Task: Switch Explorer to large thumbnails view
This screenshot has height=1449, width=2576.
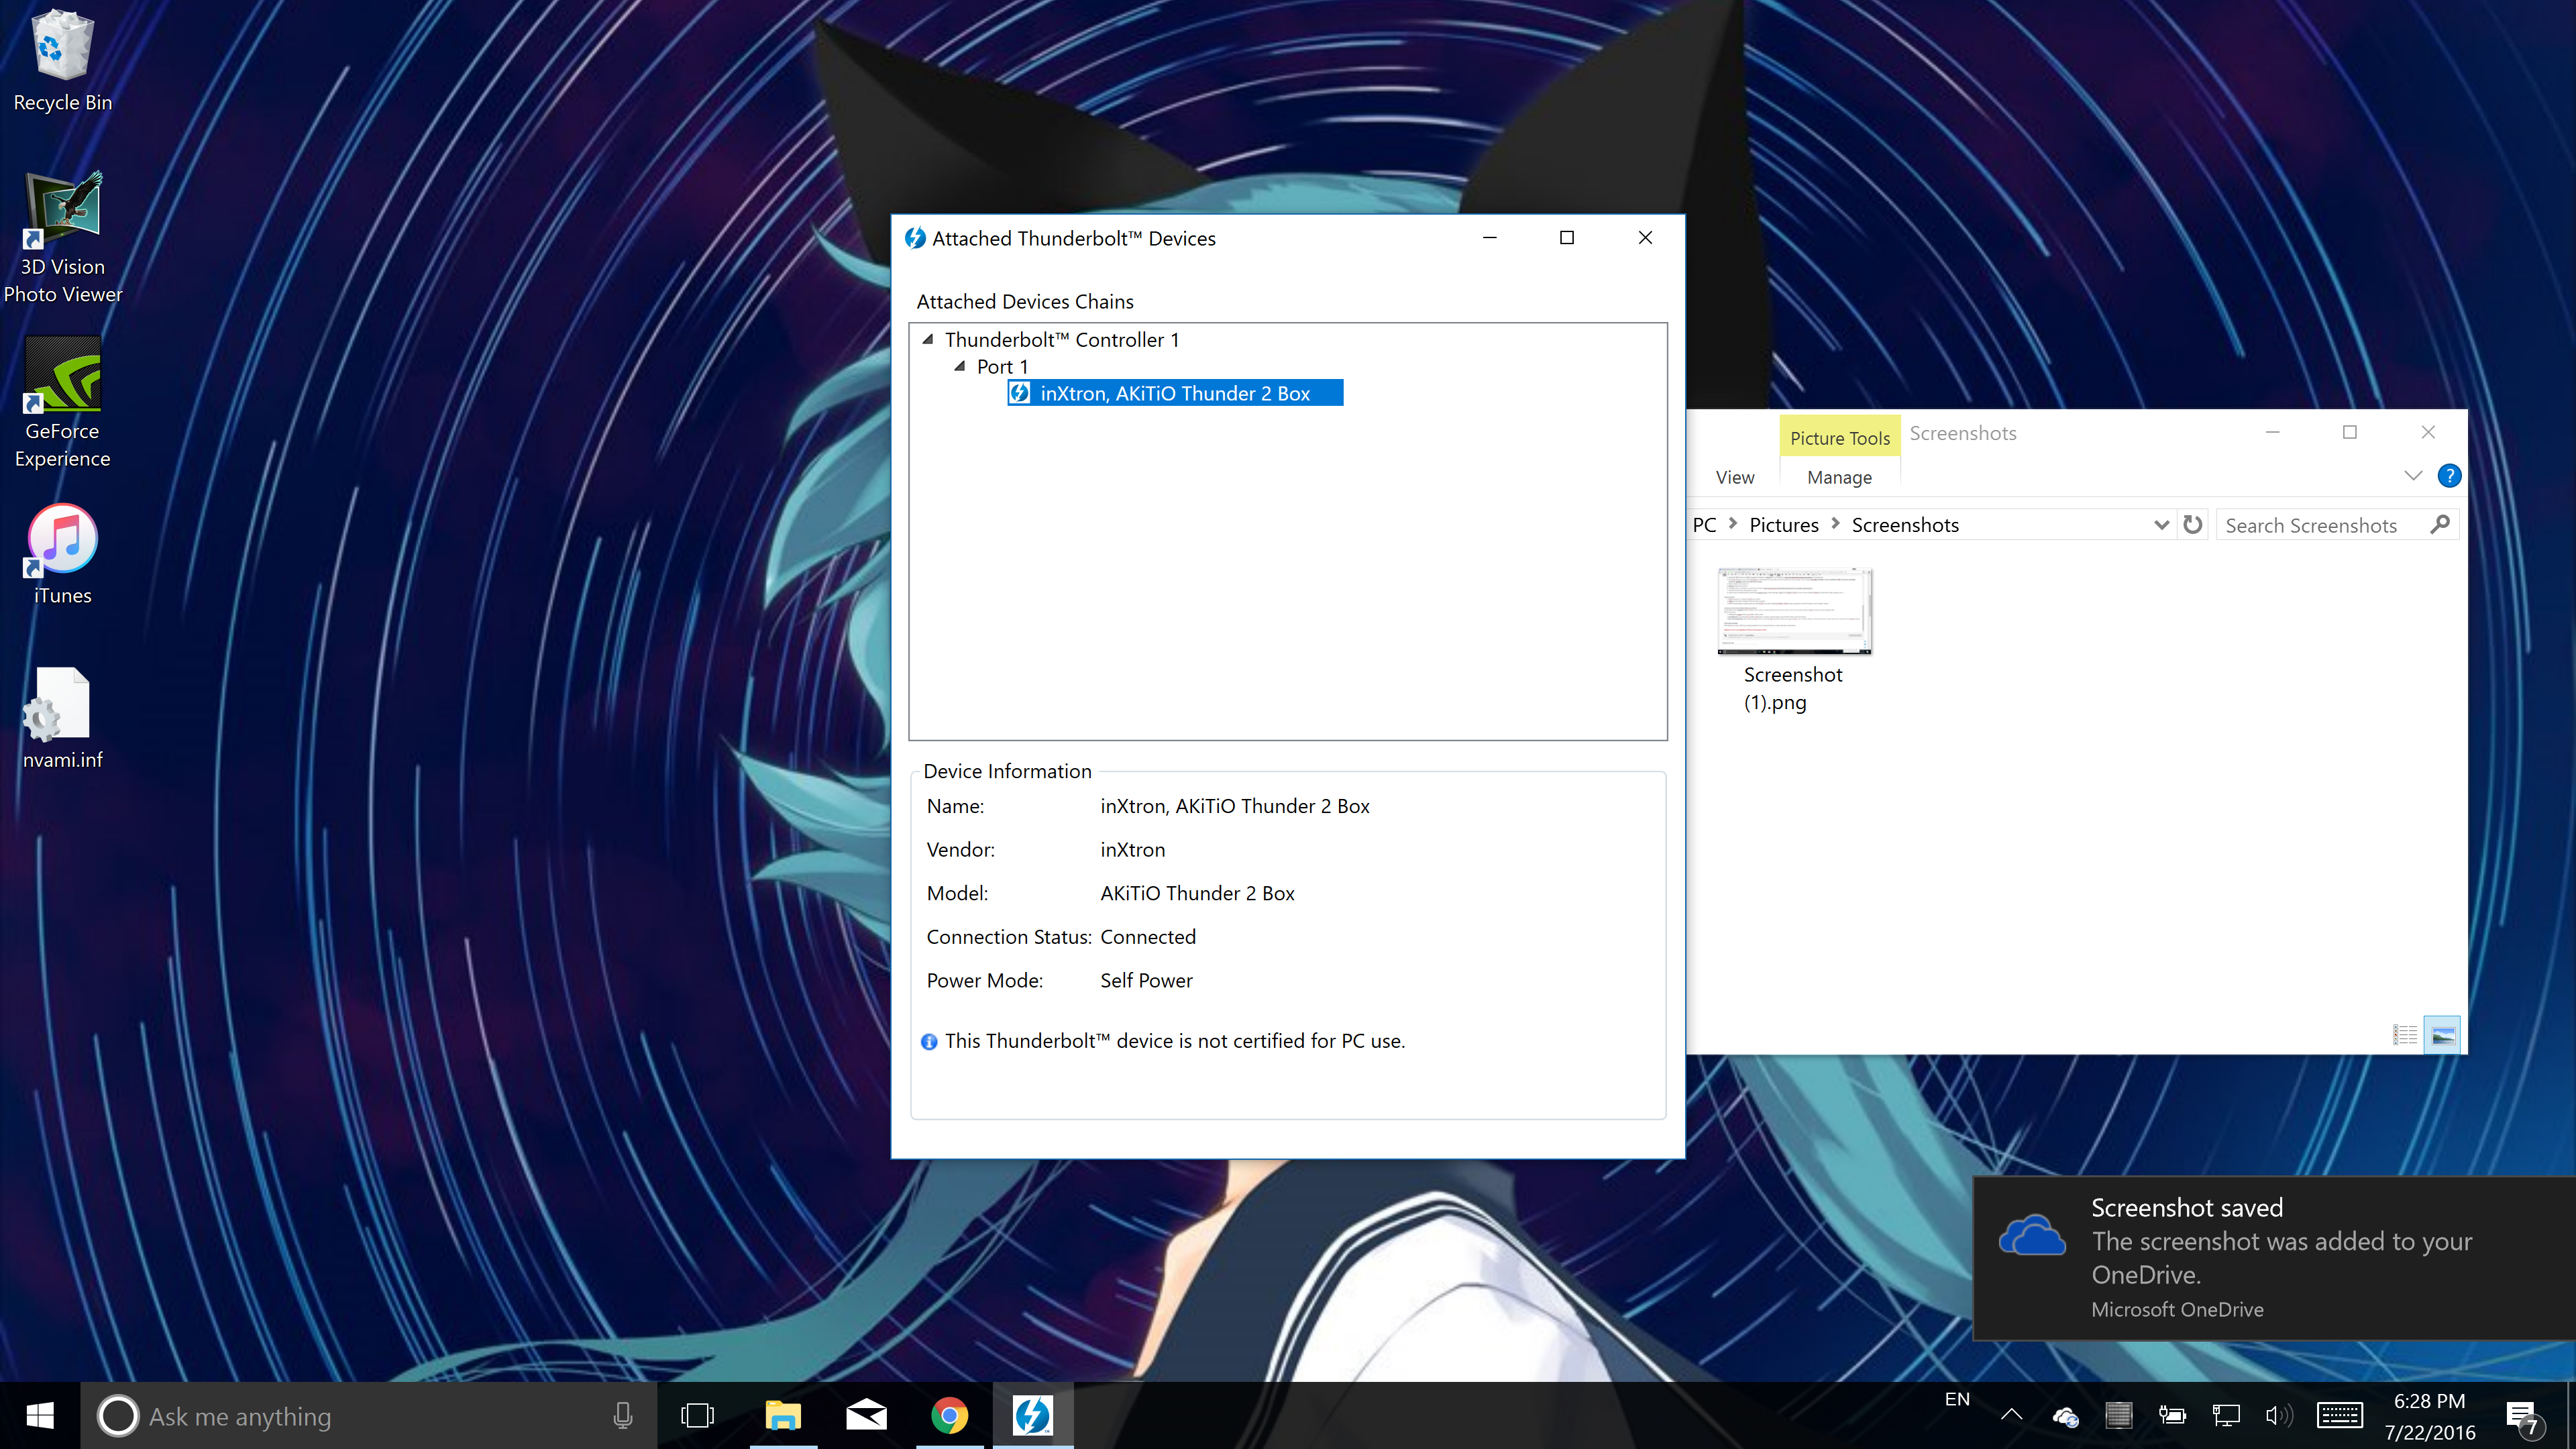Action: click(2442, 1035)
